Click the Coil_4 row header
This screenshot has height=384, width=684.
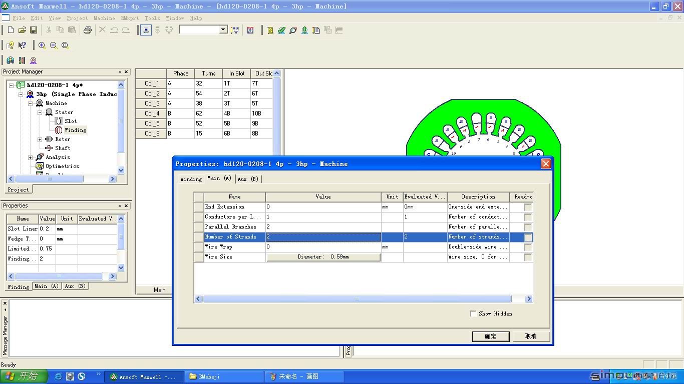point(151,113)
